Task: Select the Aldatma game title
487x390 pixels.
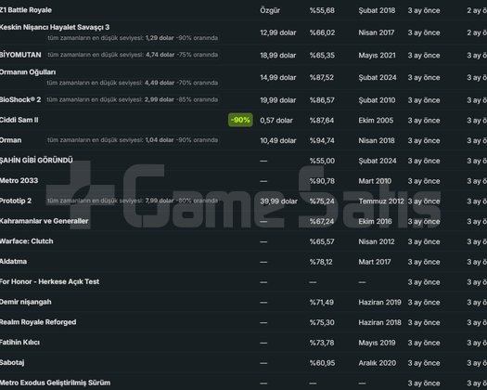Action: click(x=13, y=261)
